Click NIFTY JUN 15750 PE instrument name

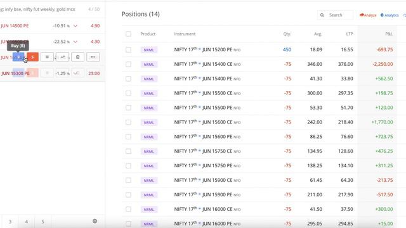coord(207,166)
